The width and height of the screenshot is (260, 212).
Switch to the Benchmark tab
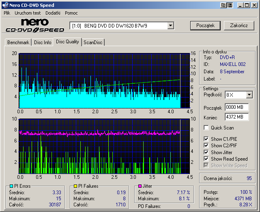(x=18, y=42)
